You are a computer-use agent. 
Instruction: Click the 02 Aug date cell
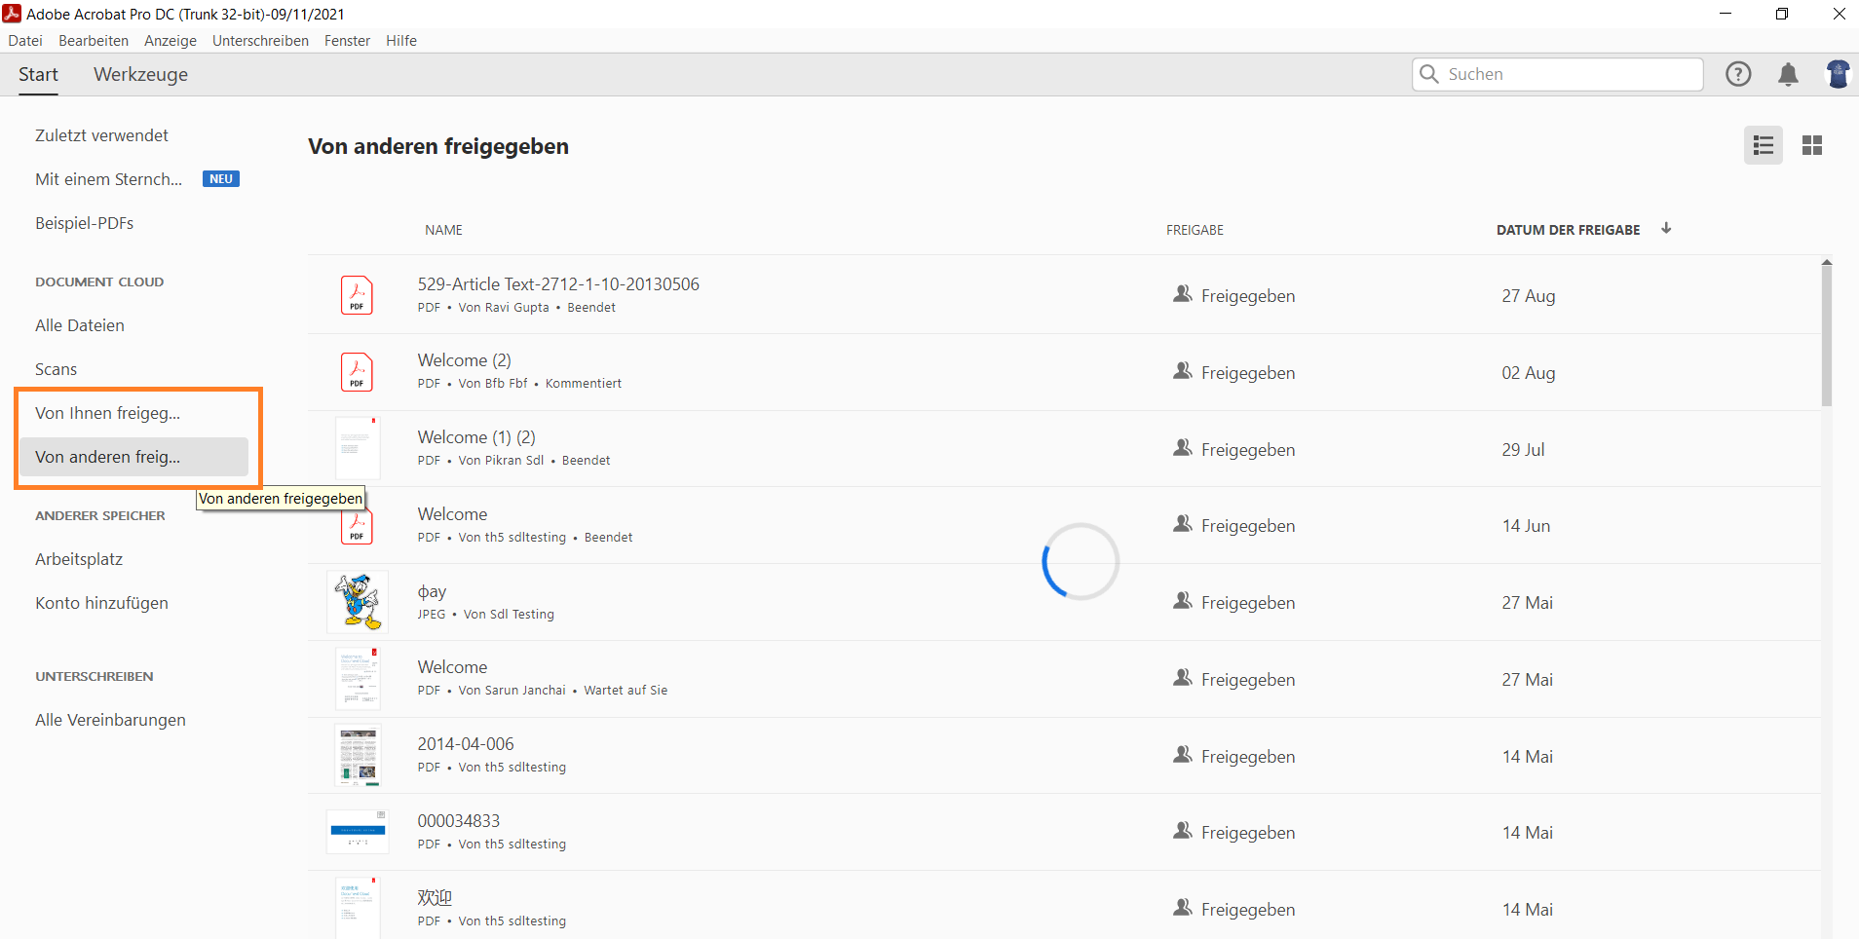(1528, 373)
